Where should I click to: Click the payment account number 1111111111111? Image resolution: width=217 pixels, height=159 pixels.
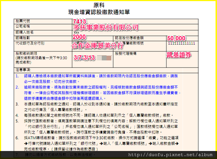pyautogui.click(x=181, y=43)
